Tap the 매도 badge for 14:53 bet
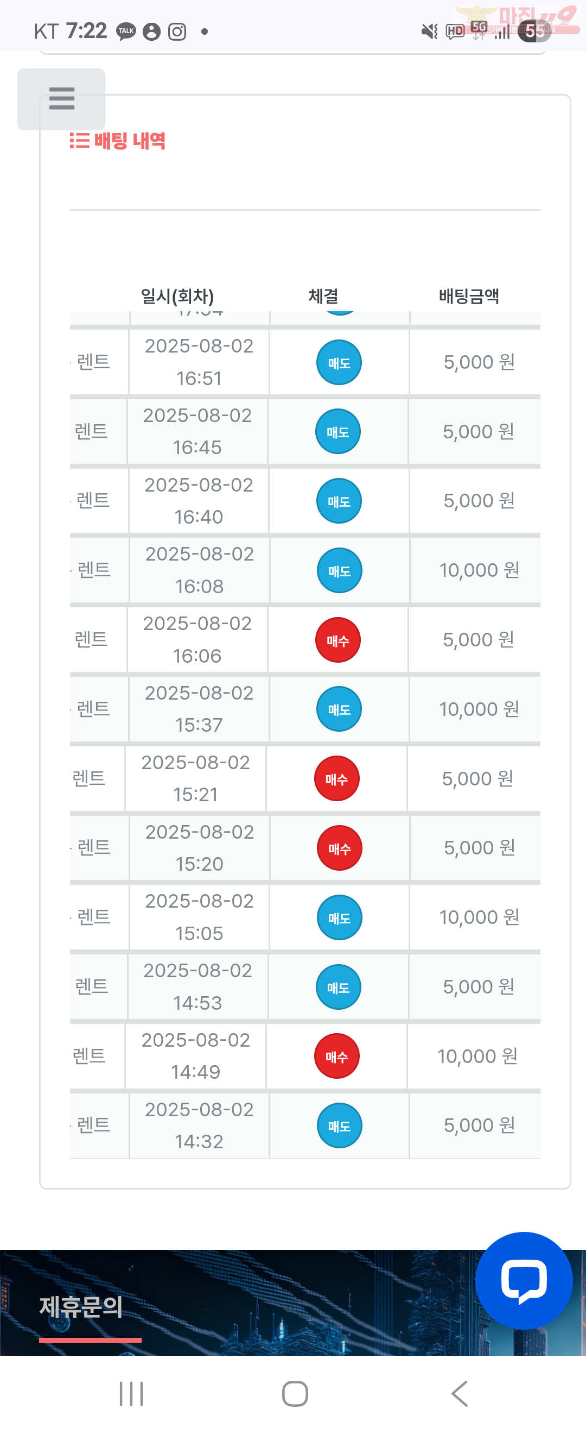This screenshot has width=586, height=1434. [x=338, y=987]
